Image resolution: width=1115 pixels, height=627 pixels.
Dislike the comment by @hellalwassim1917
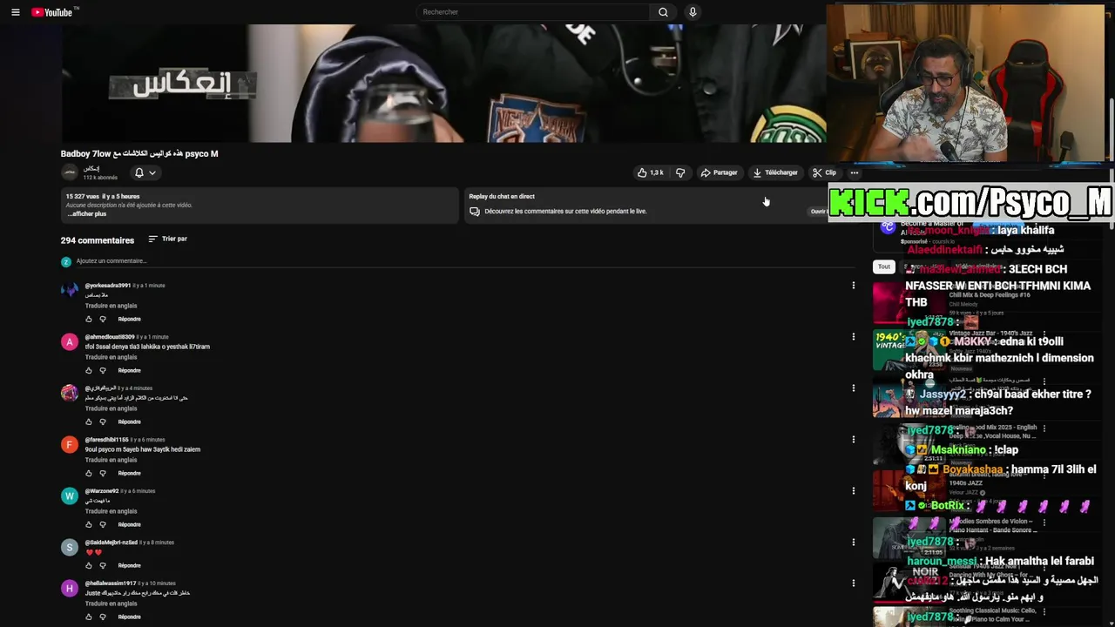(103, 617)
